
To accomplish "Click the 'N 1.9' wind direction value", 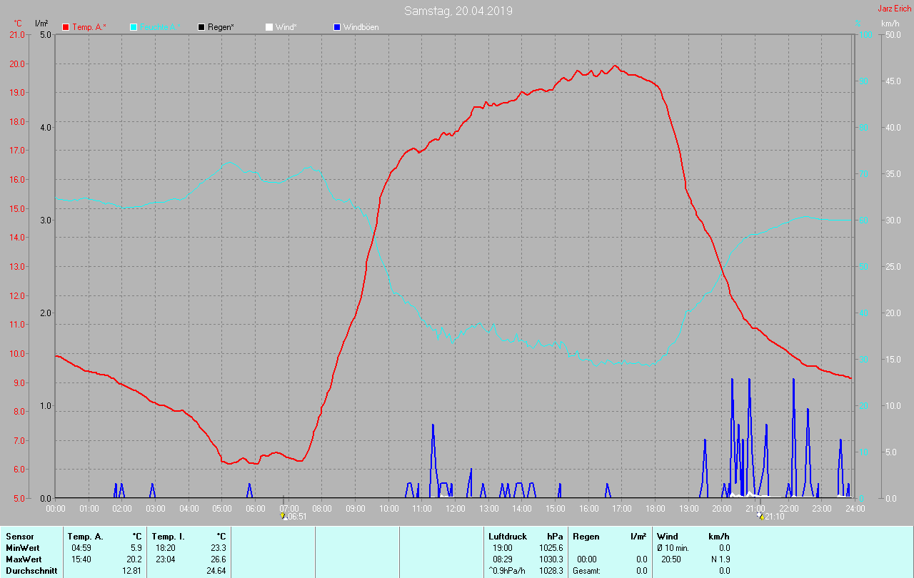I will tap(719, 559).
